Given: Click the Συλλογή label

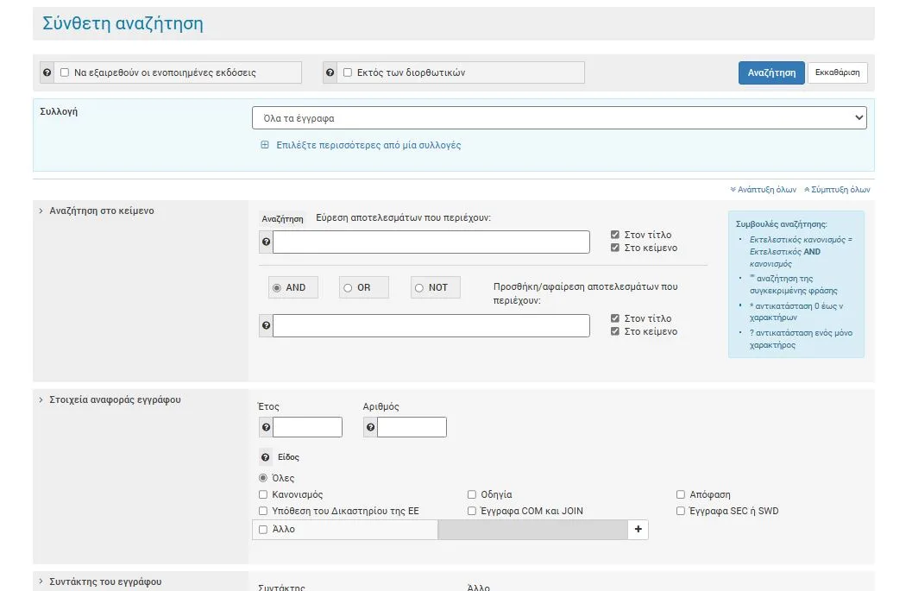Looking at the screenshot, I should pyautogui.click(x=59, y=111).
